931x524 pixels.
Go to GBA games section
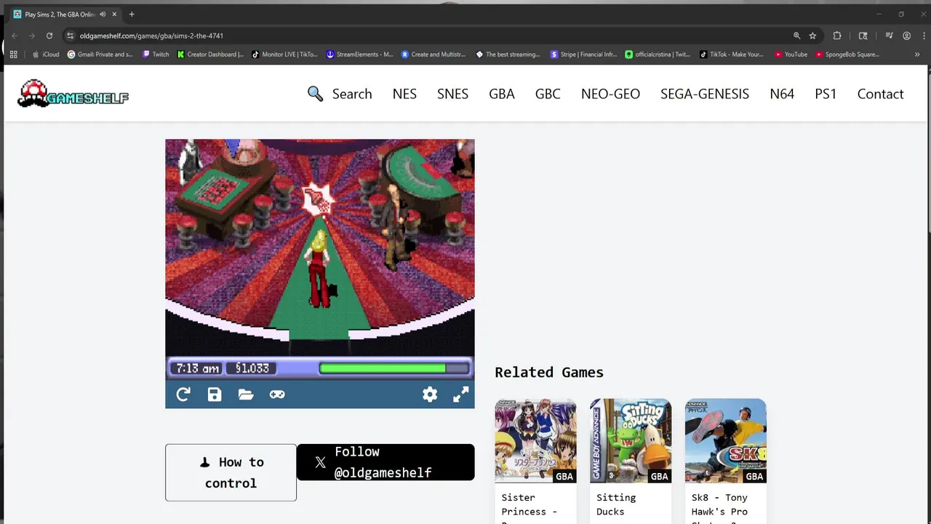[x=502, y=94]
